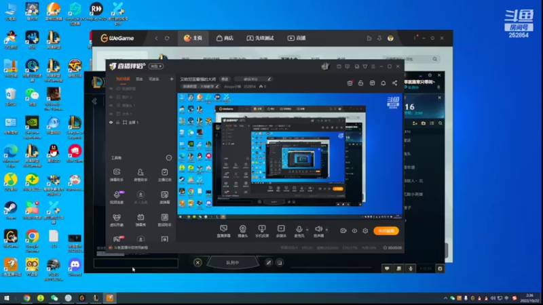
Task: Show hidden icons in the system tray
Action: click(445, 298)
